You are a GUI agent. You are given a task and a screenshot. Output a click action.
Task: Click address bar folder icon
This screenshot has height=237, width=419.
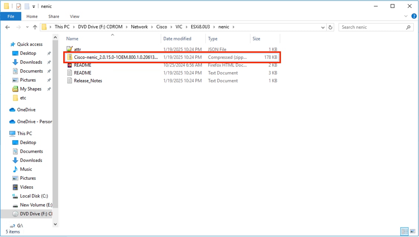pos(44,27)
